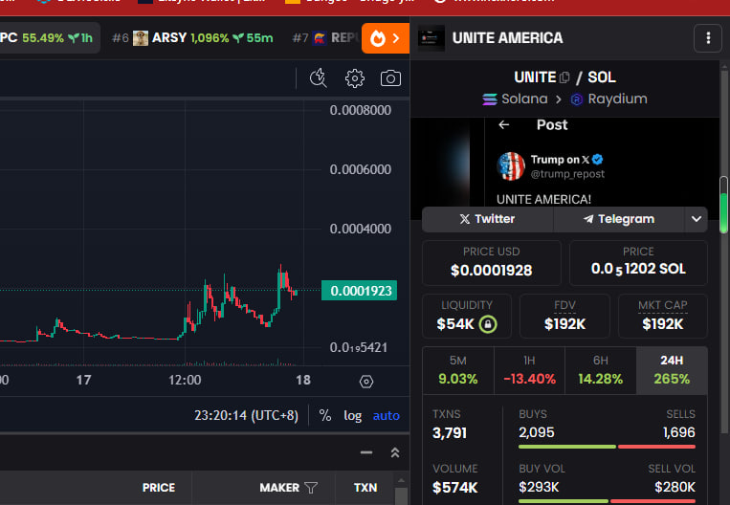Click the indicator quick-search lightning icon
Image resolution: width=730 pixels, height=505 pixels.
(x=319, y=78)
